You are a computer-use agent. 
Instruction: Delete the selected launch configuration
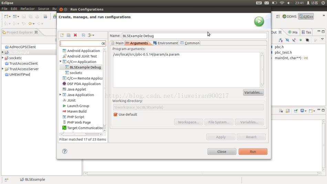coord(75,35)
